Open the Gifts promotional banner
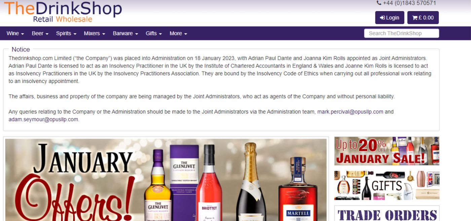The width and height of the screenshot is (471, 221). (x=387, y=185)
